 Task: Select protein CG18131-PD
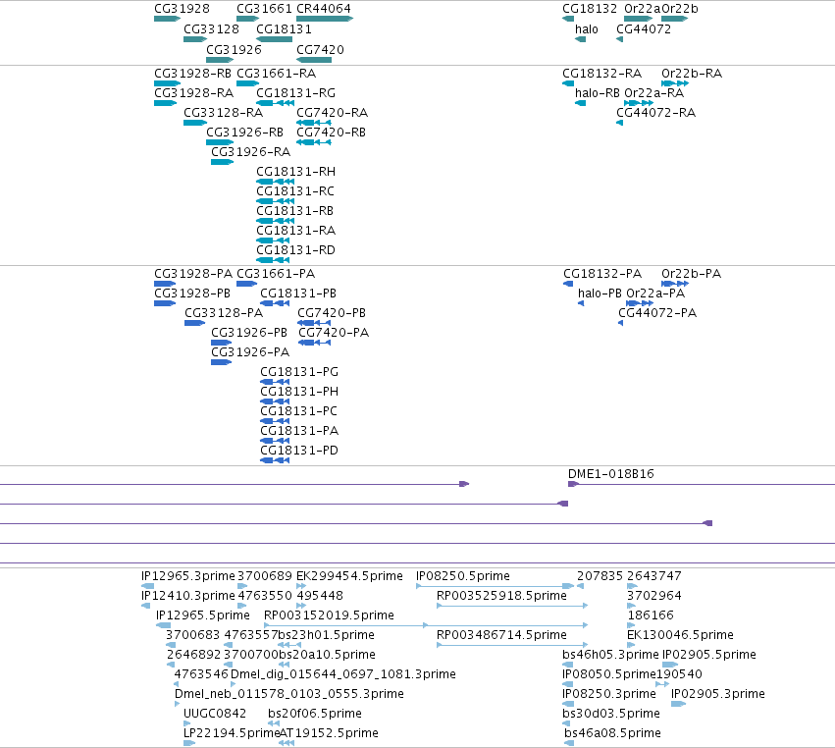point(299,451)
